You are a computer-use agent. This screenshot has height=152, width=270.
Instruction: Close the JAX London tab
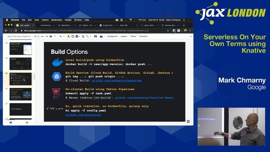tap(33, 25)
